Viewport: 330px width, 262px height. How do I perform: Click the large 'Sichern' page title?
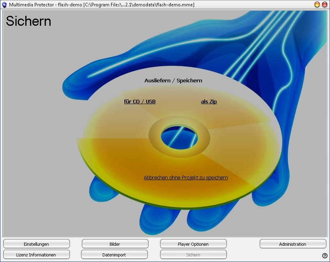[28, 21]
